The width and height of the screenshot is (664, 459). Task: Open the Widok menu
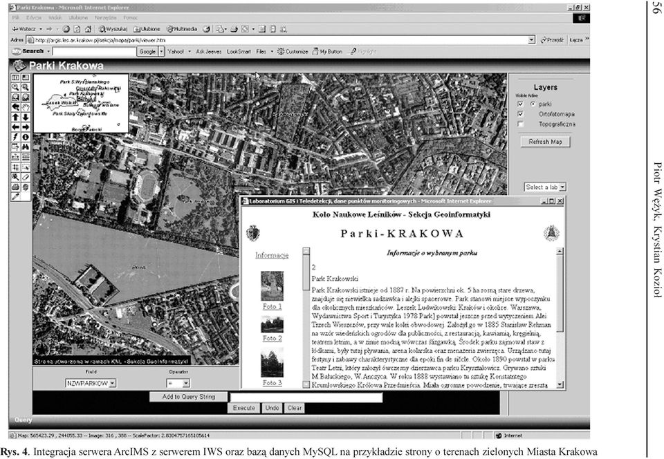(x=55, y=18)
